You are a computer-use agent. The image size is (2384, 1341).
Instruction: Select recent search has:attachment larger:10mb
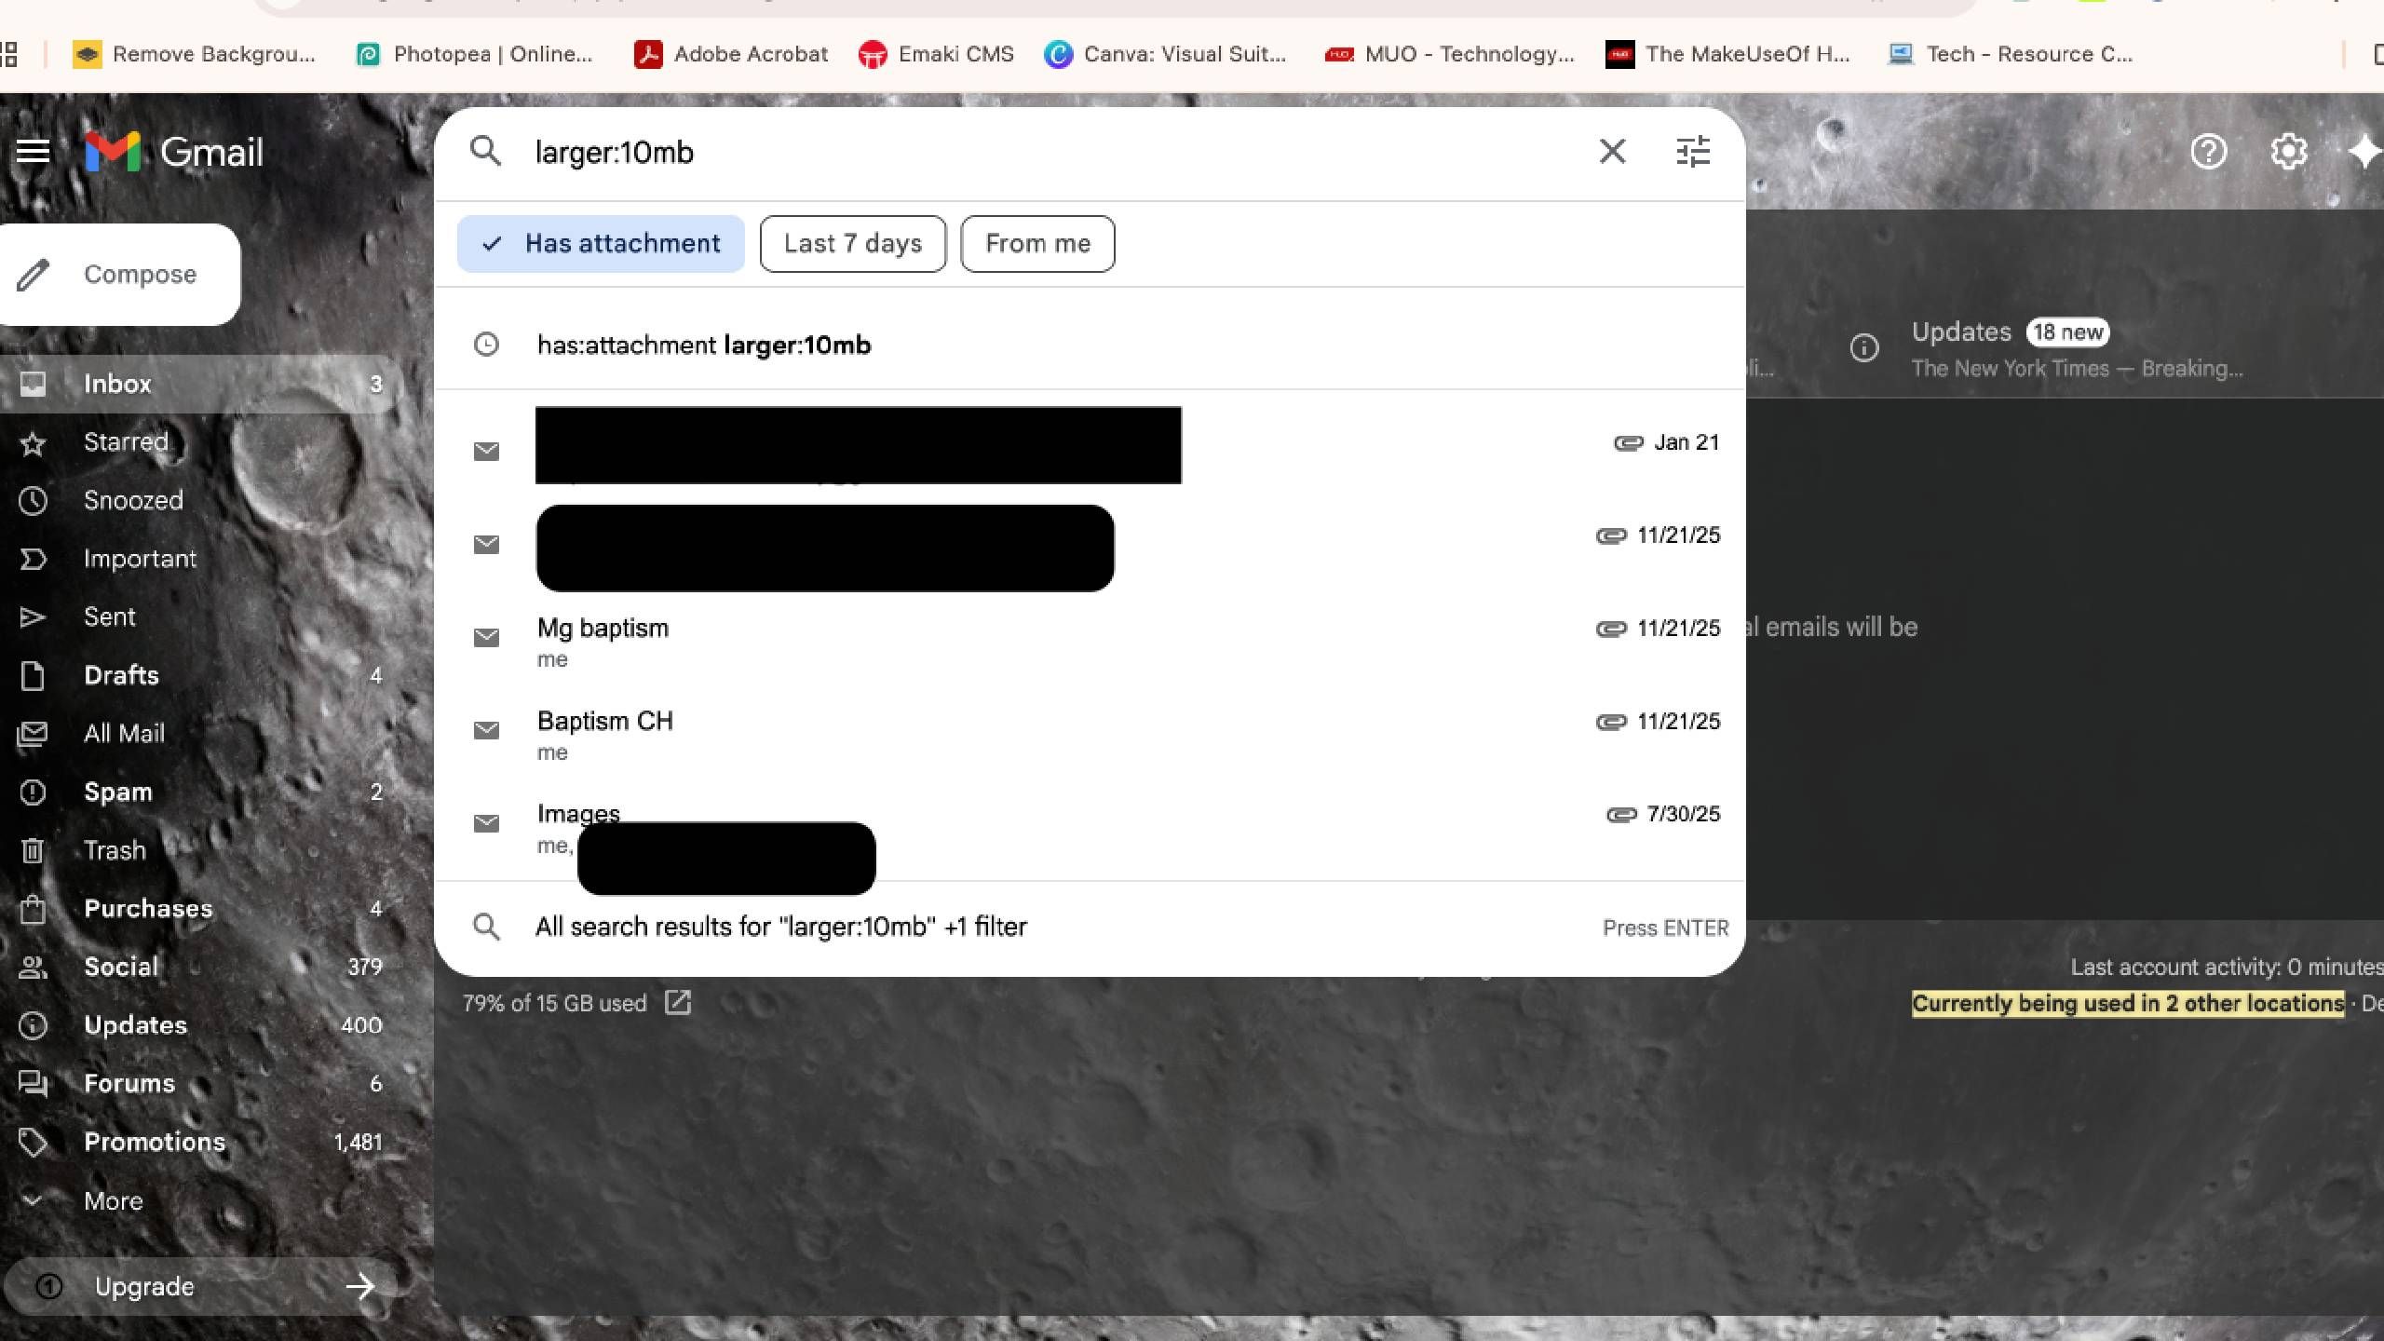point(1090,345)
